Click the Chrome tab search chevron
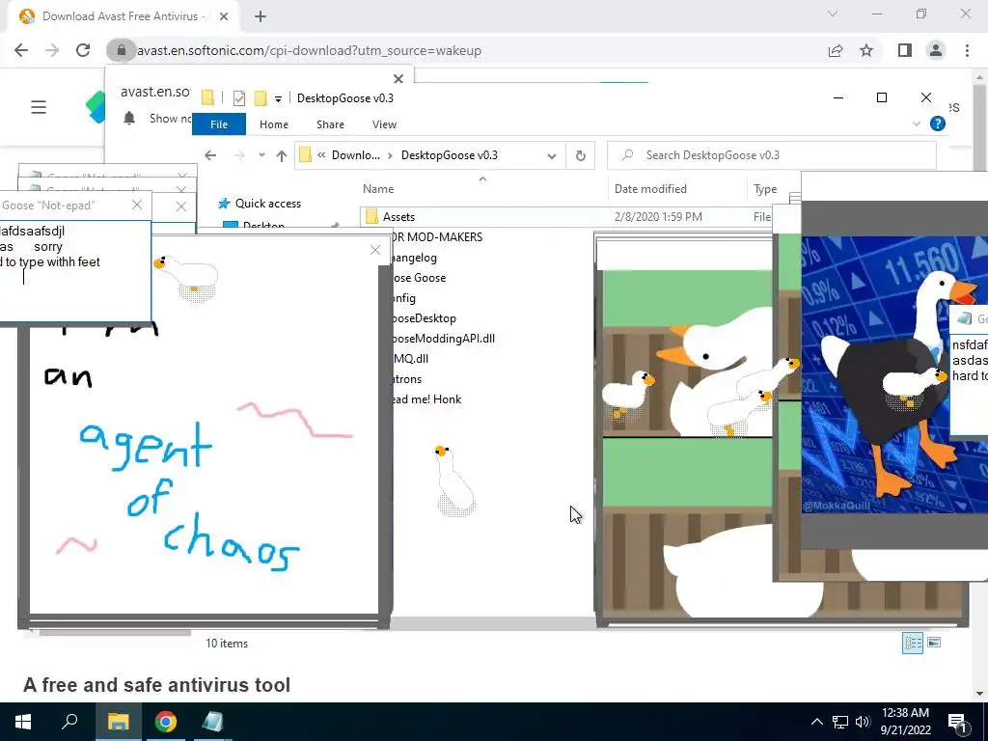988x741 pixels. pyautogui.click(x=833, y=14)
